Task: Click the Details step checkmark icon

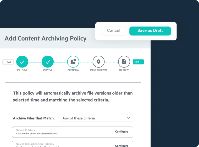Action: [22, 62]
